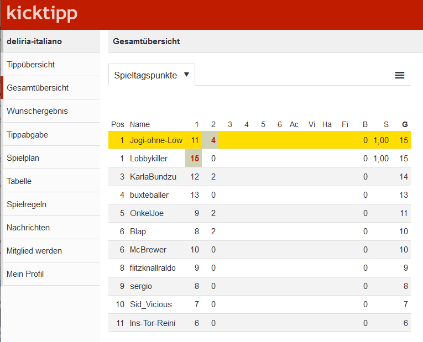The height and width of the screenshot is (342, 423).
Task: Click the Fi column header
Action: [345, 124]
